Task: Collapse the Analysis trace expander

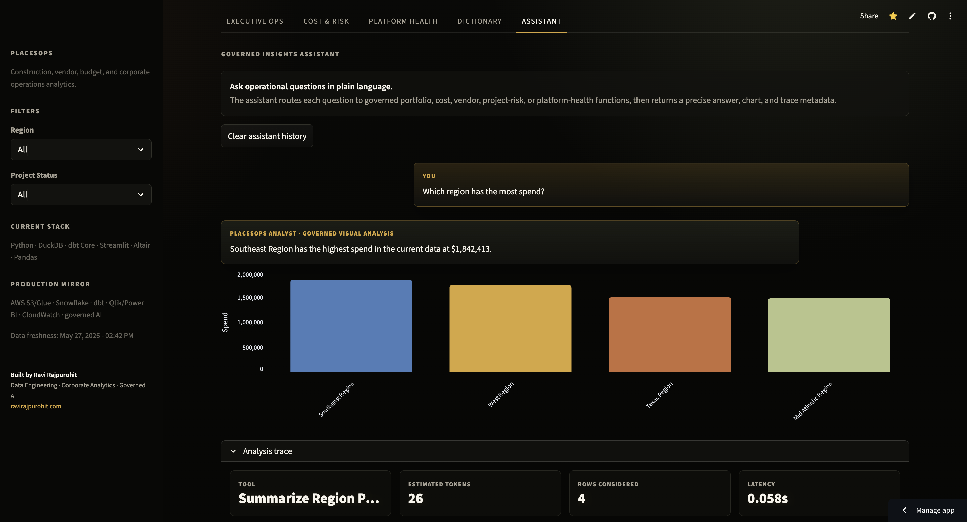Action: point(565,451)
